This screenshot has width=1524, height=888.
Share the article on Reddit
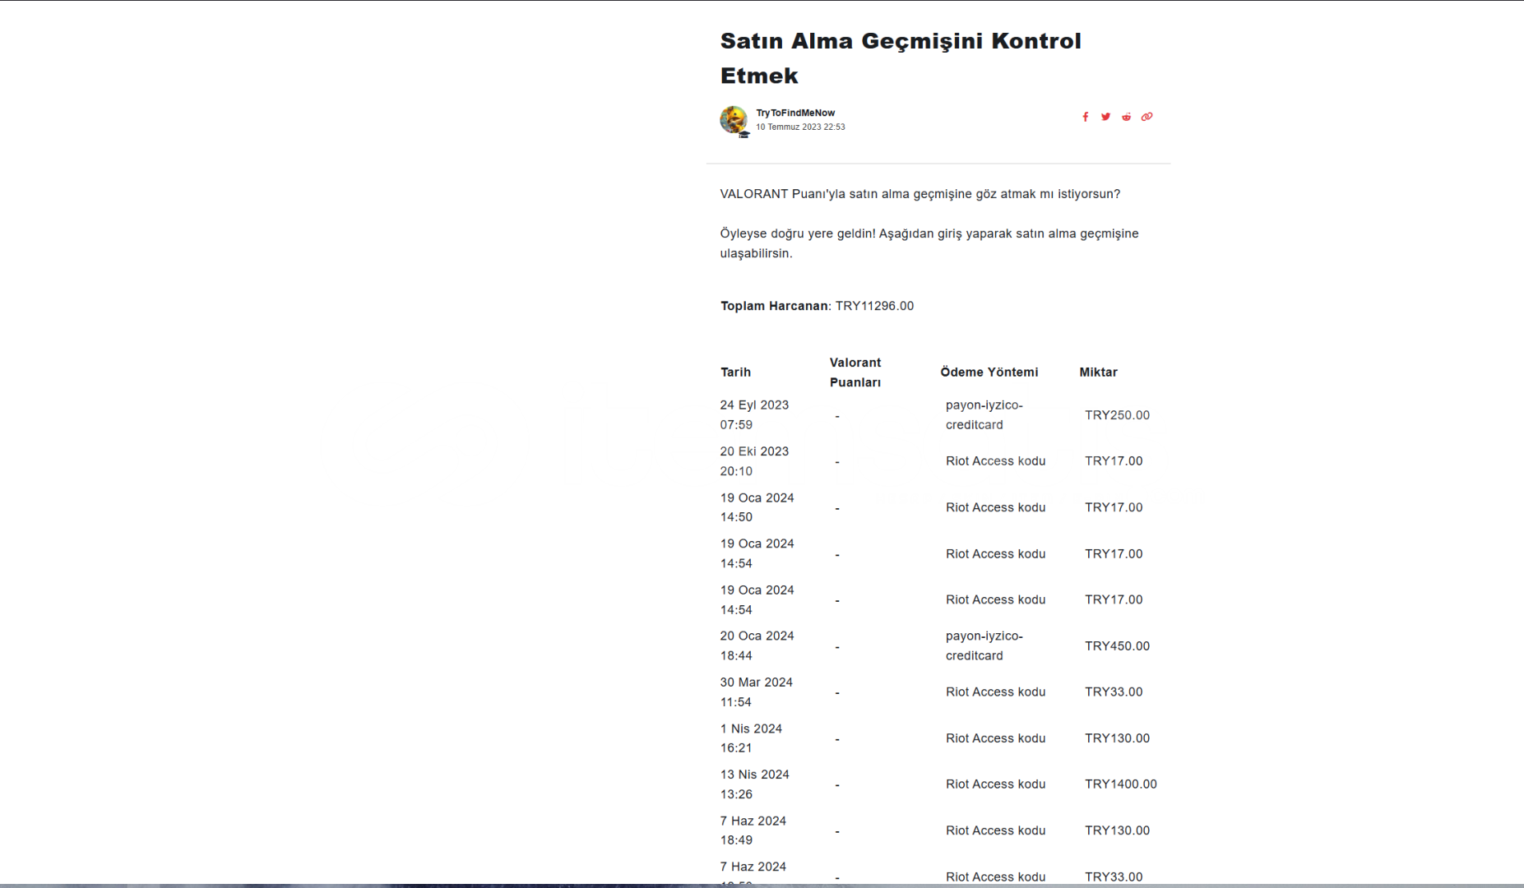point(1126,117)
